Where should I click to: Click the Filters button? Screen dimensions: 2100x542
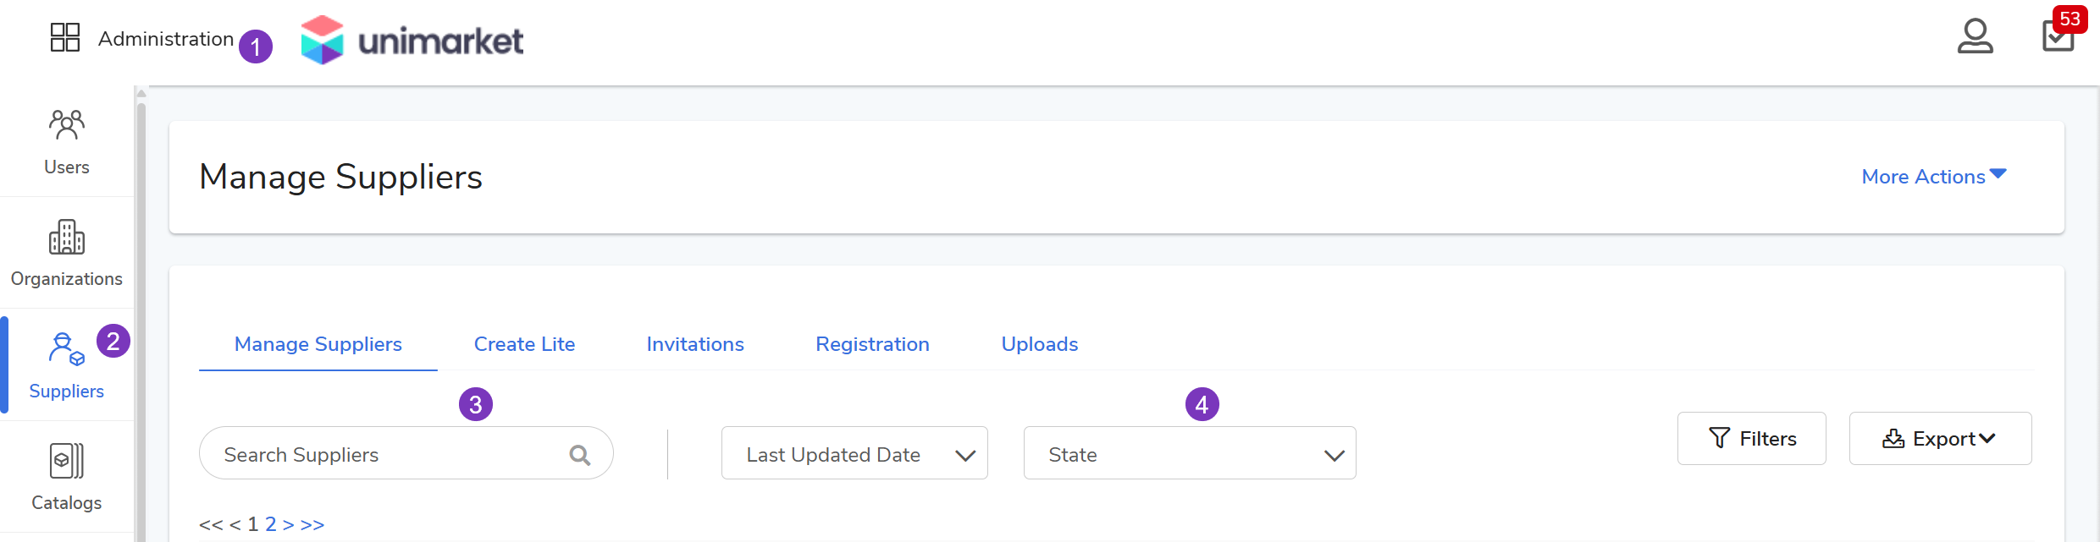(x=1751, y=439)
